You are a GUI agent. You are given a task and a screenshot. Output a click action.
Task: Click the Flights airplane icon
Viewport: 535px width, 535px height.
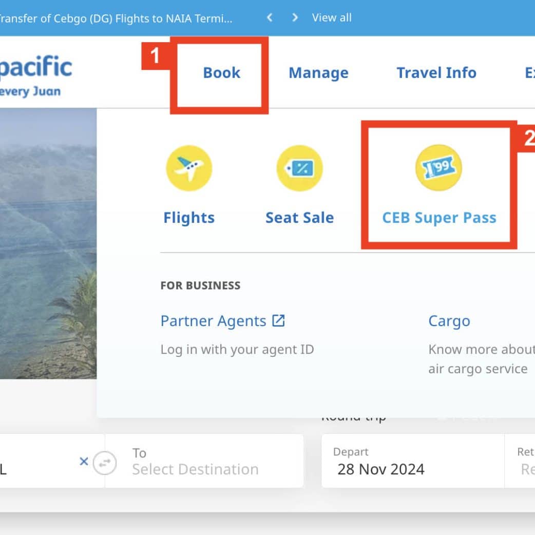189,168
